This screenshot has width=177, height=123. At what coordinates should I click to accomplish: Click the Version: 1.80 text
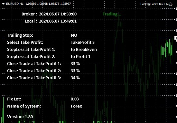point(20,117)
